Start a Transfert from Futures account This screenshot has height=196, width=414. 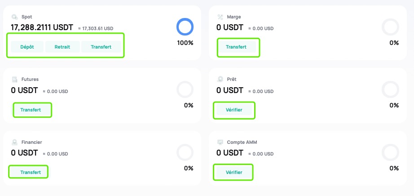pos(31,110)
